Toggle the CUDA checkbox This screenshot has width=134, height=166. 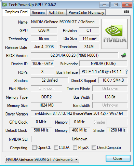[56, 147]
